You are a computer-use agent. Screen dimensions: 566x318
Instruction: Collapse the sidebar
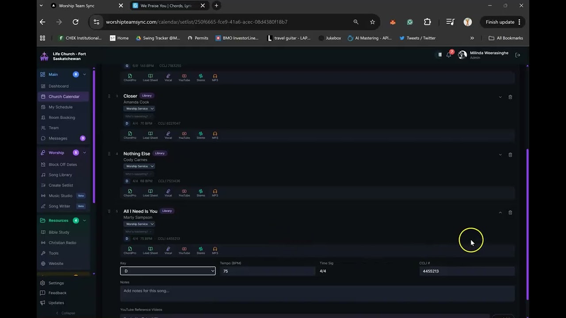tap(65, 313)
